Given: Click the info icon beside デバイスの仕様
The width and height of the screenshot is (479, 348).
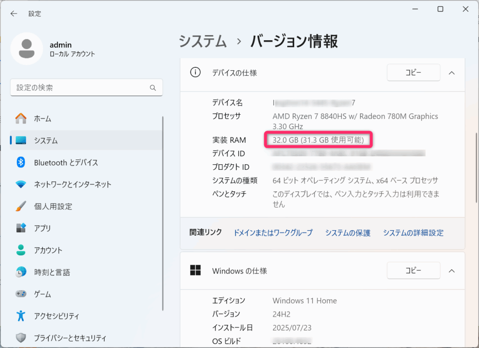Looking at the screenshot, I should (x=195, y=72).
